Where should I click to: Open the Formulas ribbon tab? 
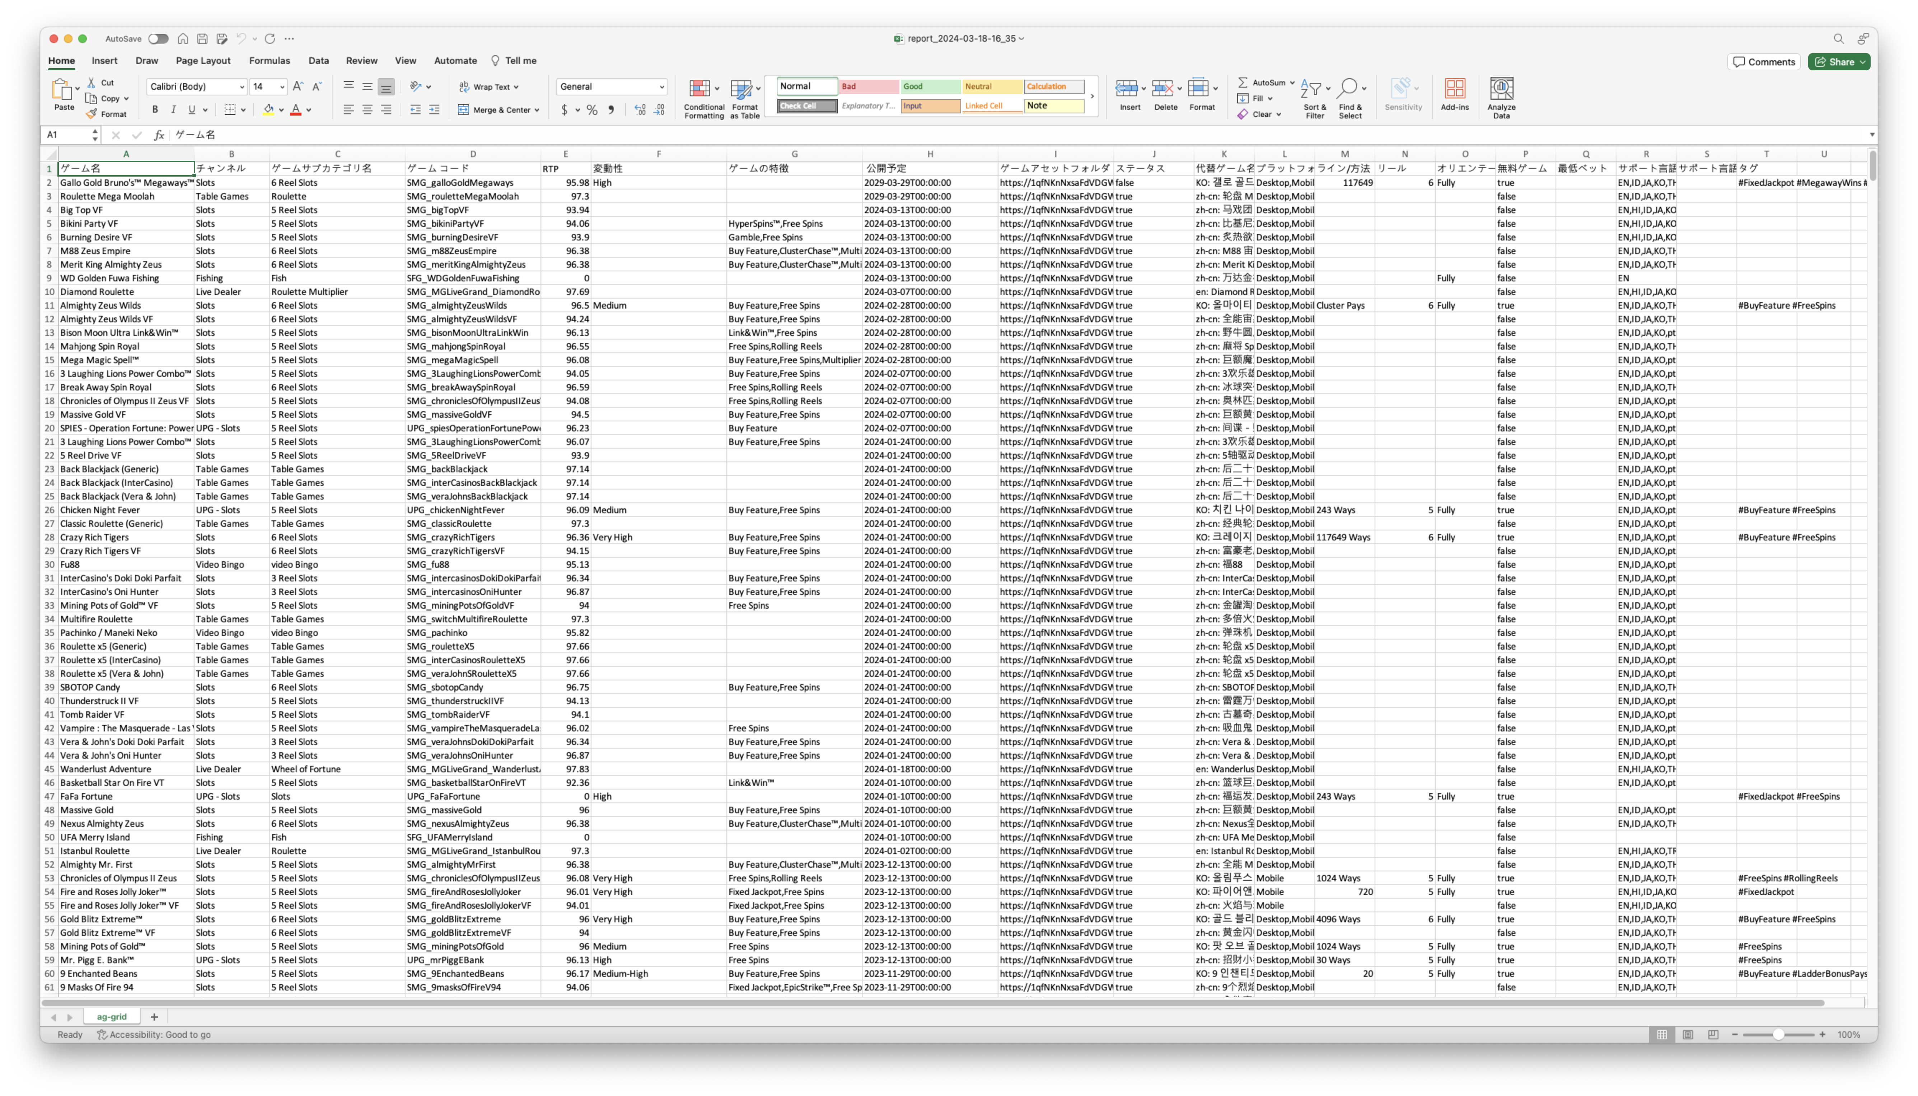270,61
